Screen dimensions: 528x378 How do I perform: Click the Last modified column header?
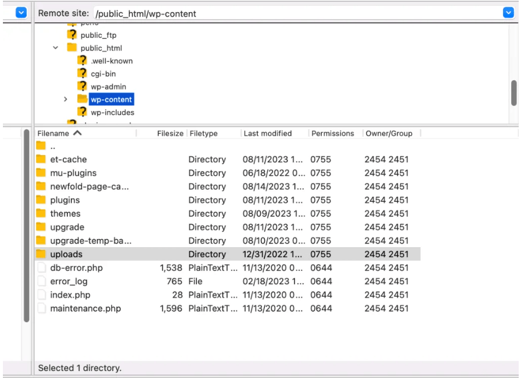268,133
